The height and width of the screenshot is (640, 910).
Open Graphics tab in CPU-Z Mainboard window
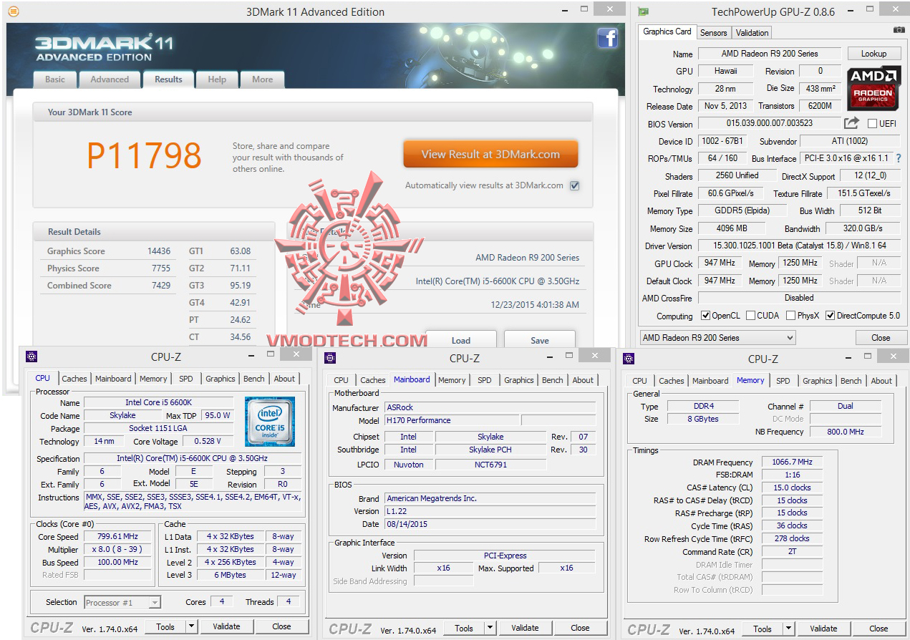(x=518, y=380)
